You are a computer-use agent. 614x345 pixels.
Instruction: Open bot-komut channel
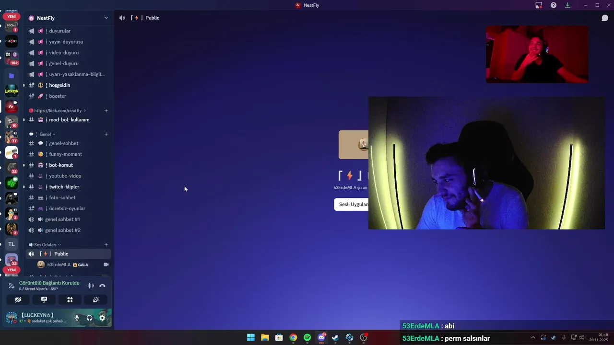click(x=68, y=165)
